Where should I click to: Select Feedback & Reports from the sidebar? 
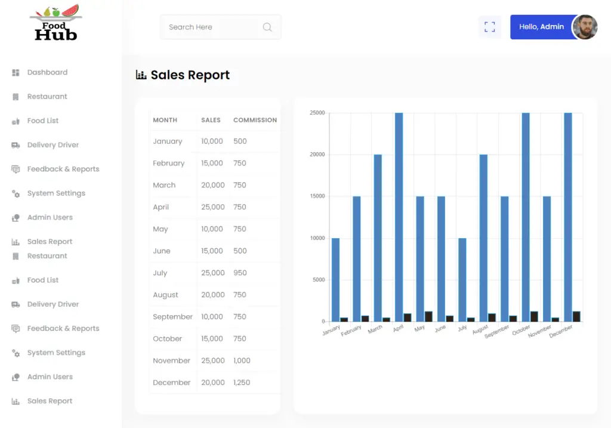tap(63, 169)
